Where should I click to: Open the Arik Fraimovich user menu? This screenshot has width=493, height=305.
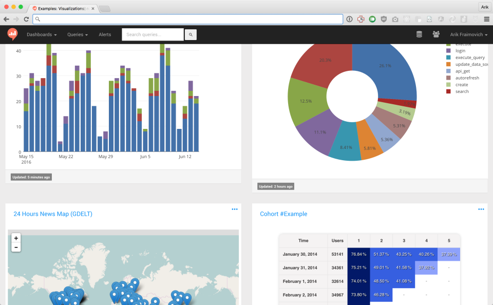(468, 34)
